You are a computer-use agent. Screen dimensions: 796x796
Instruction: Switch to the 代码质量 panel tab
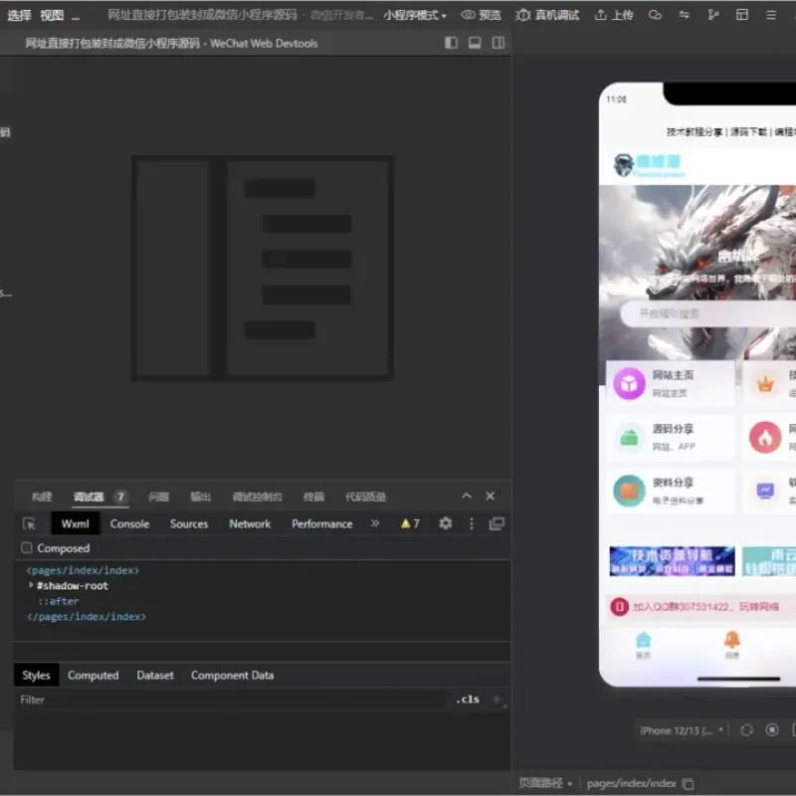(x=365, y=497)
